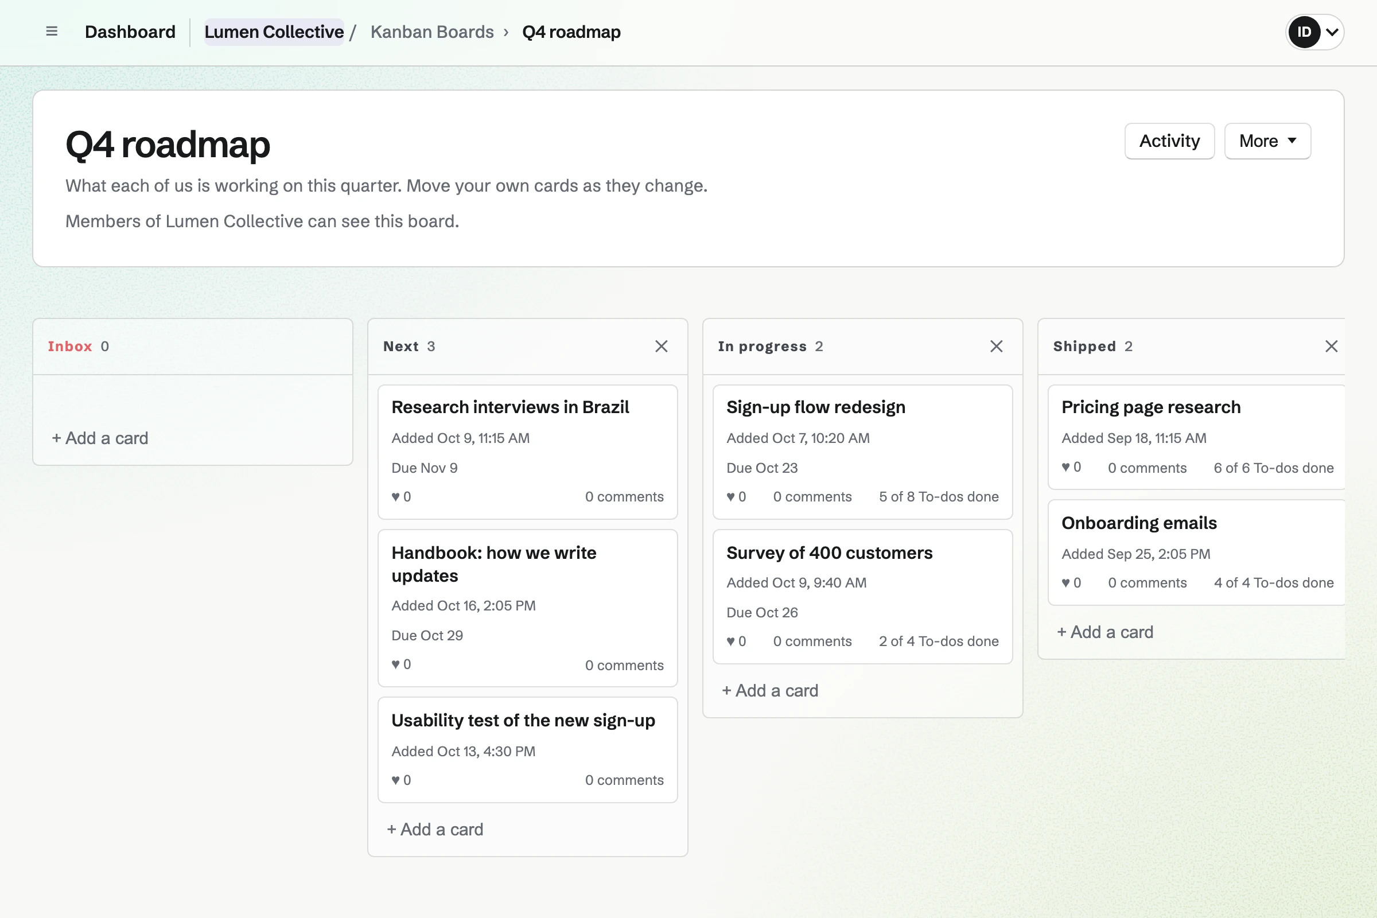Open the Research interviews in Brazil card
Image resolution: width=1377 pixels, height=918 pixels.
(510, 407)
